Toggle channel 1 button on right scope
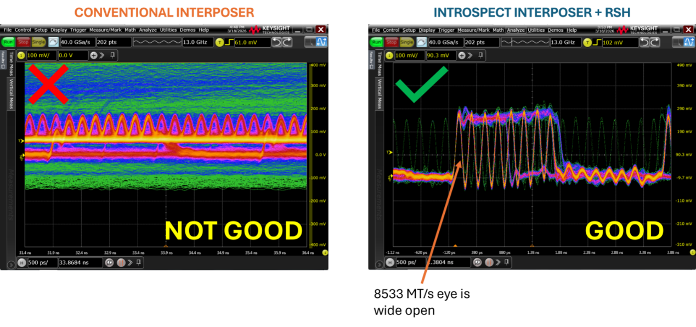The height and width of the screenshot is (327, 696). [x=389, y=55]
